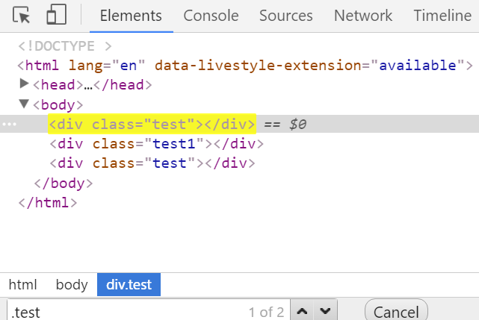Click the '== $0' console reference text
The height and width of the screenshot is (320, 479).
[285, 124]
